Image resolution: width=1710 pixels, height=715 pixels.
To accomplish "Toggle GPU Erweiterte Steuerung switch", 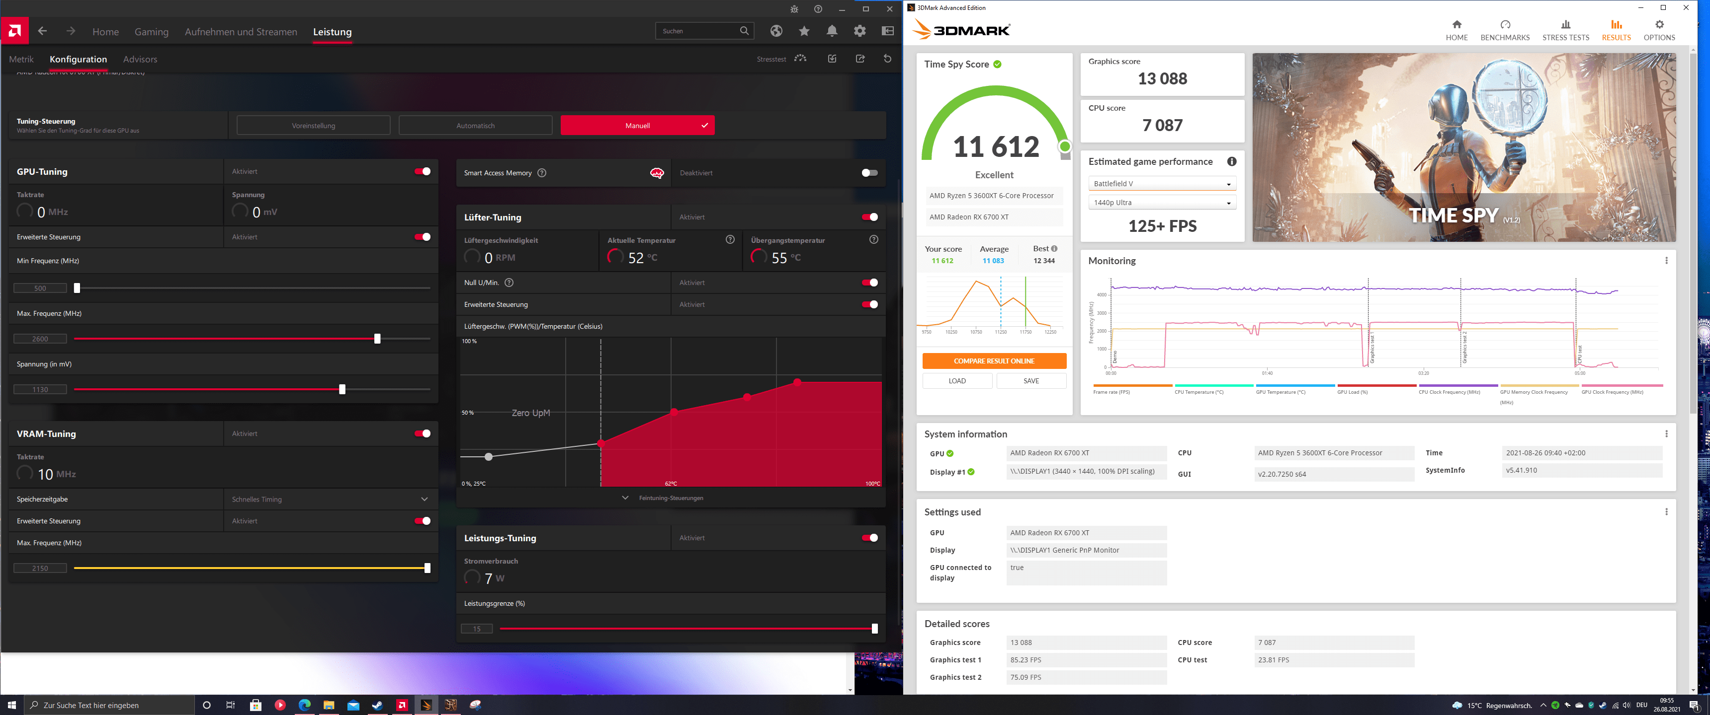I will pyautogui.click(x=422, y=237).
